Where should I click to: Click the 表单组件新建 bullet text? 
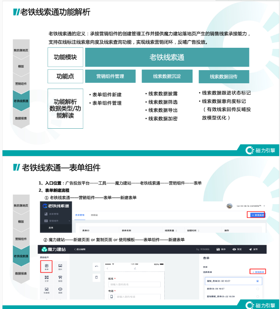[107, 95]
